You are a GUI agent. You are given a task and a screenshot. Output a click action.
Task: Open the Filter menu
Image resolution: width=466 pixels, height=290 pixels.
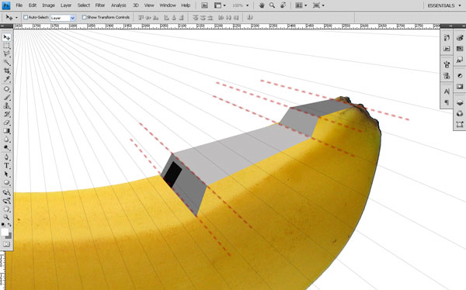pos(100,5)
